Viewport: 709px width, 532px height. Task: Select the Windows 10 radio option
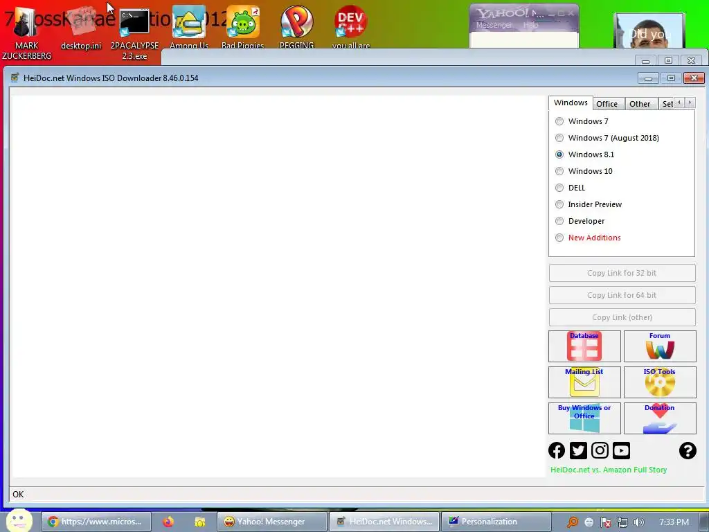pos(584,171)
